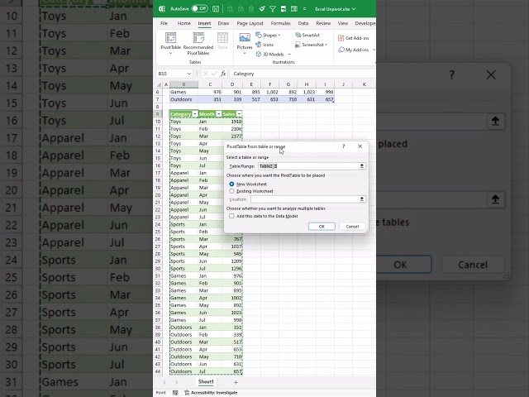Click the form icon right of the print preview icon
The width and height of the screenshot is (529, 397).
[x=294, y=9]
